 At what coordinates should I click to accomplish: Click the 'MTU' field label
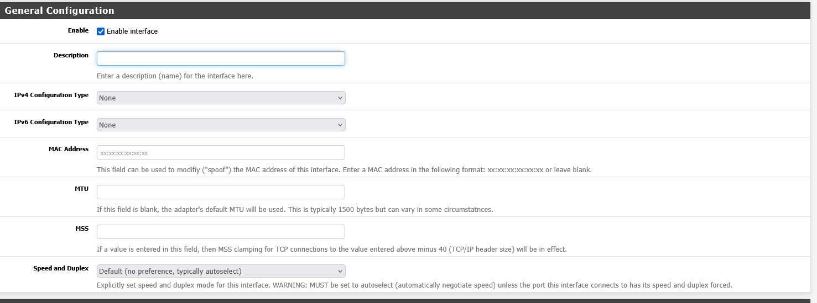81,189
